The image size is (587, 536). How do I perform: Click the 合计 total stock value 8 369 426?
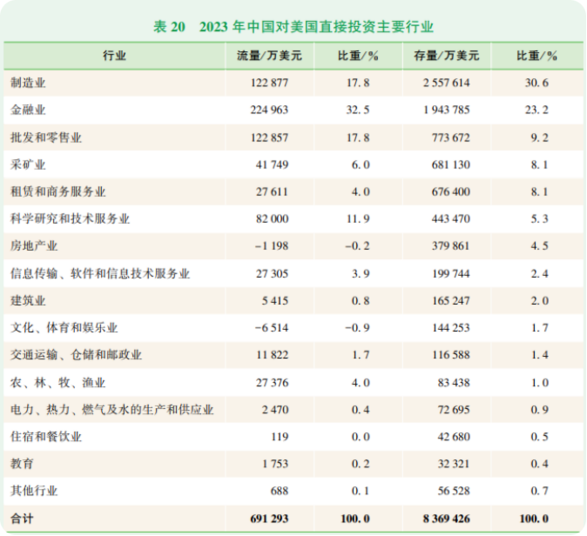tap(447, 519)
